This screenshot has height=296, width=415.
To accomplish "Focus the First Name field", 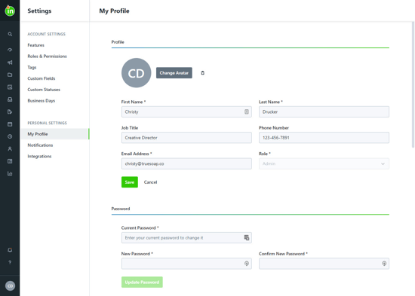I will 186,111.
